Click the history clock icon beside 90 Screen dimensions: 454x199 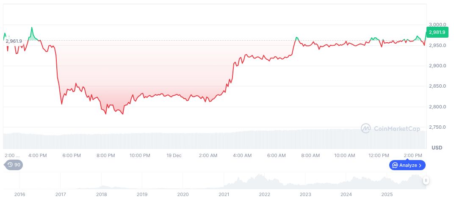10,165
